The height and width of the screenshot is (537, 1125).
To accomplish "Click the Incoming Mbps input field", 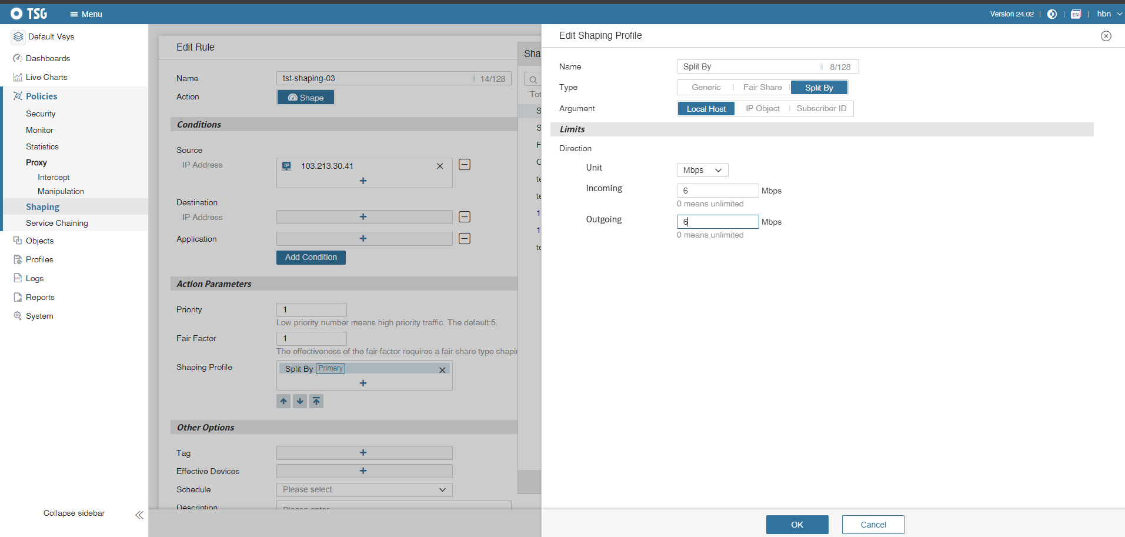I will [x=717, y=191].
